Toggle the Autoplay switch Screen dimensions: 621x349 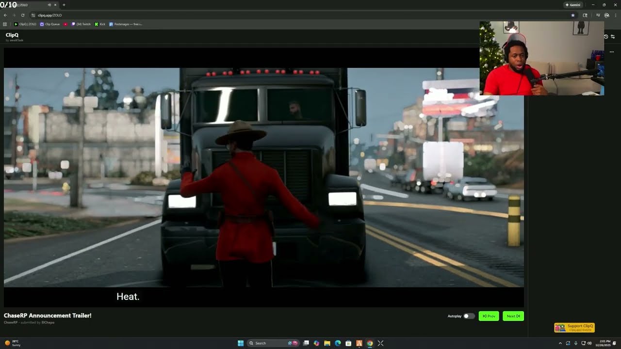pos(469,316)
